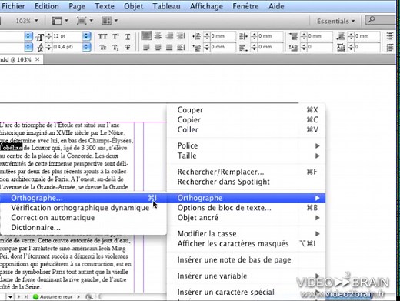Align paragraph text left
The height and width of the screenshot is (301, 400).
click(146, 36)
